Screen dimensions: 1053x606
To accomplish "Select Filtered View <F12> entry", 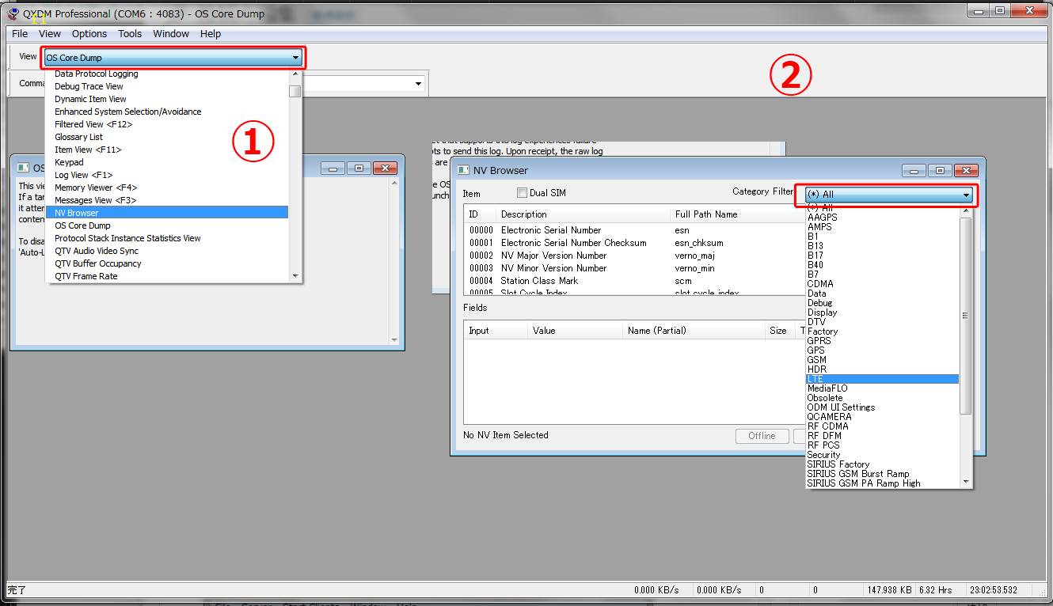I will tap(93, 124).
